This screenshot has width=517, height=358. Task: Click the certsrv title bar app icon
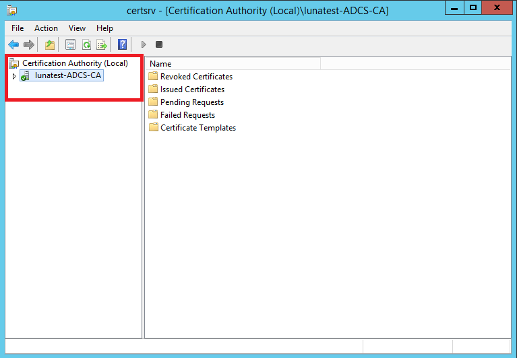click(x=12, y=10)
